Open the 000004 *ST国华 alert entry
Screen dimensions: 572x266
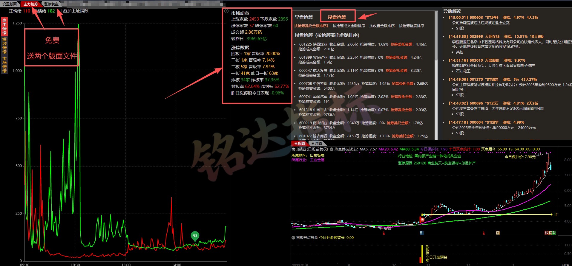pos(486,122)
